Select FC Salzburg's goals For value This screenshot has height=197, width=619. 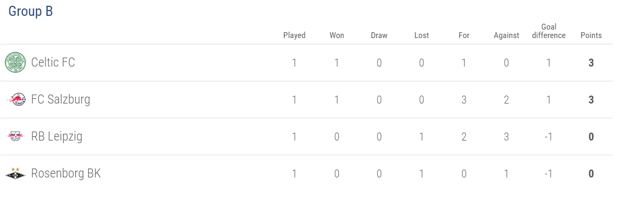pos(464,99)
